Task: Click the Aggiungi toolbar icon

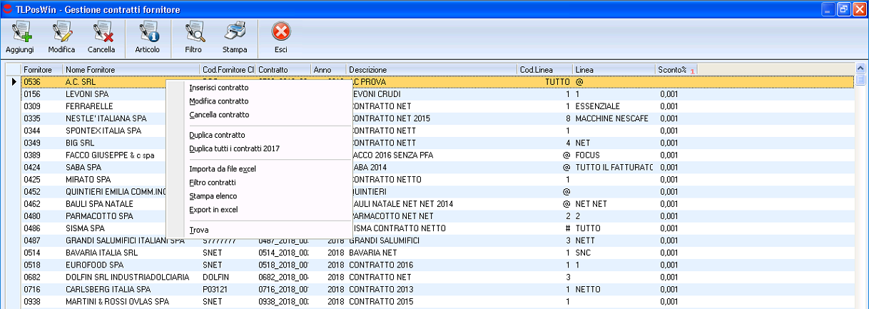Action: [19, 33]
